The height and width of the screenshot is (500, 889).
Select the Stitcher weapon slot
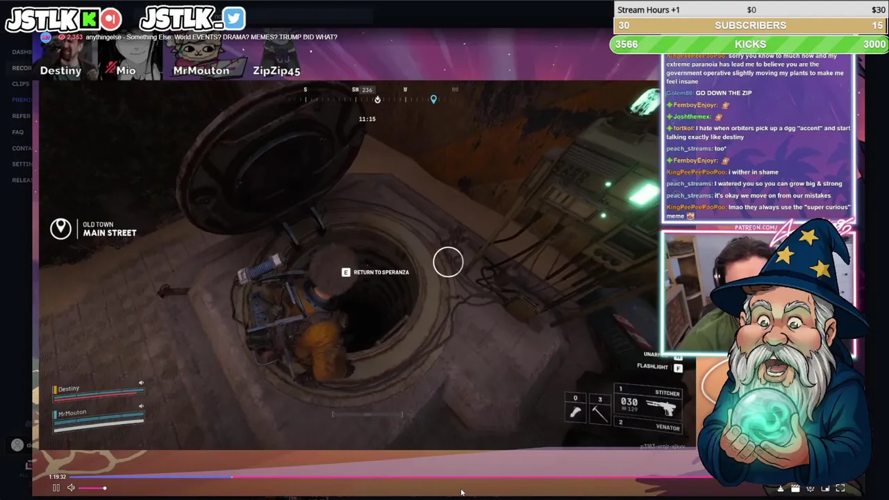click(649, 401)
